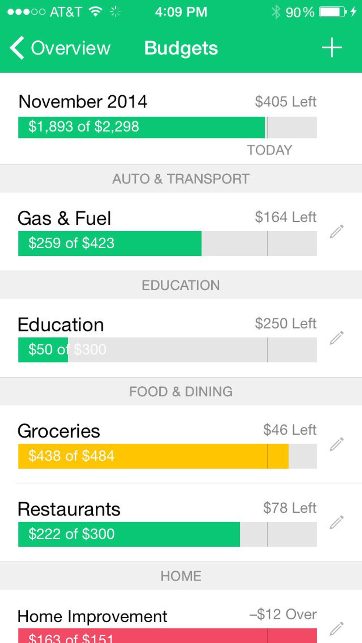Tap the FOOD & DINING section header
This screenshot has width=362, height=643.
click(x=181, y=392)
